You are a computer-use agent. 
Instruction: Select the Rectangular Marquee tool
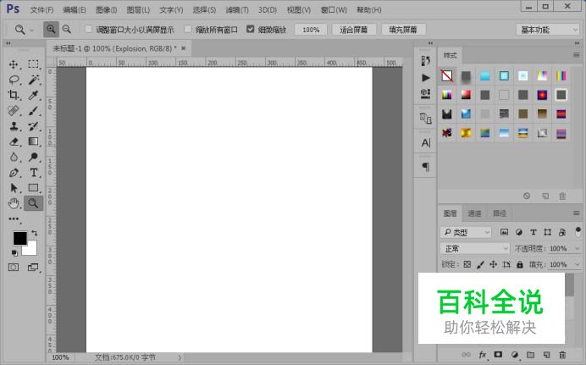(x=33, y=64)
